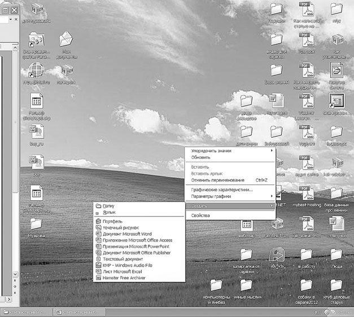This screenshot has width=354, height=317.
Task: Open the dropdown arrow in left window toolbar
Action: point(10,20)
